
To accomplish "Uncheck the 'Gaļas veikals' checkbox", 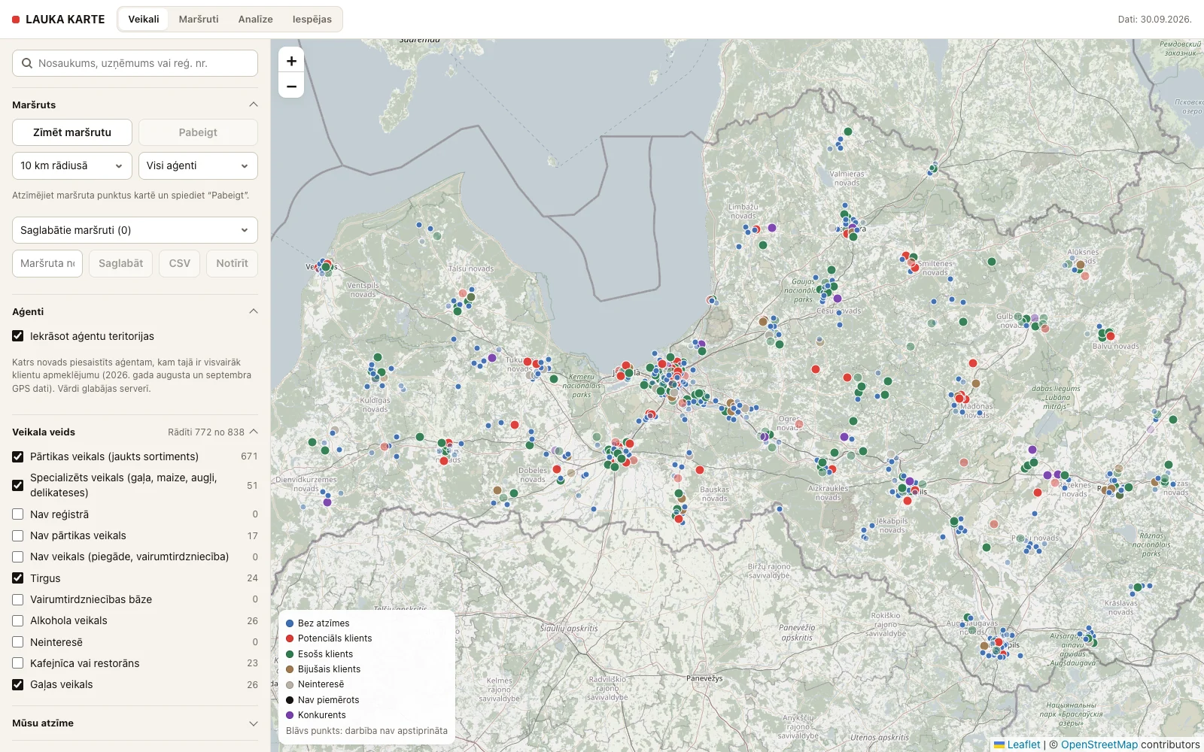I will click(x=18, y=684).
